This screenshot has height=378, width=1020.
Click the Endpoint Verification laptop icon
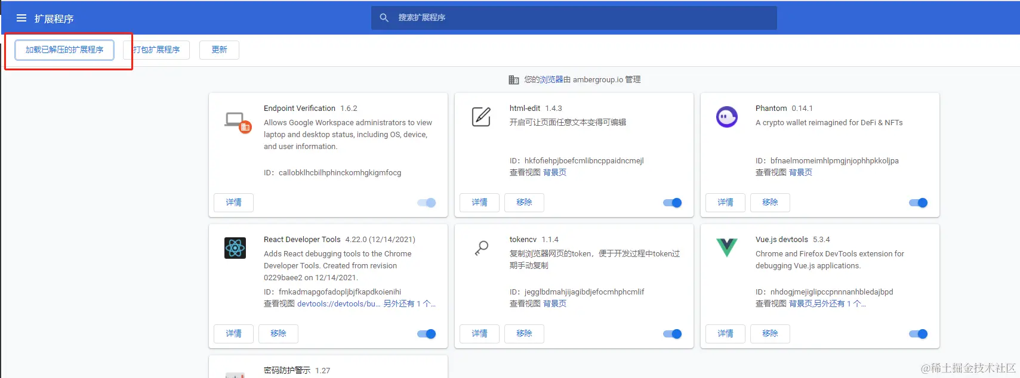[x=238, y=122]
